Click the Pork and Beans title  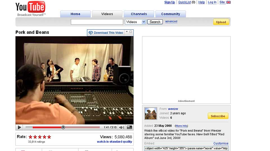[x=32, y=32]
